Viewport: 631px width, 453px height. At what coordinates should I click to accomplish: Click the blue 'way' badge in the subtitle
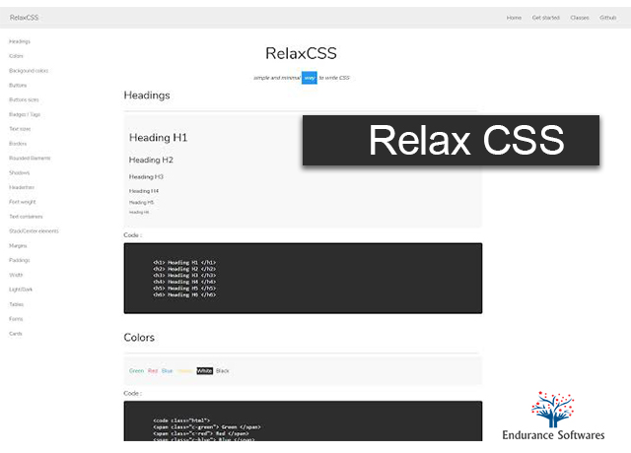310,78
